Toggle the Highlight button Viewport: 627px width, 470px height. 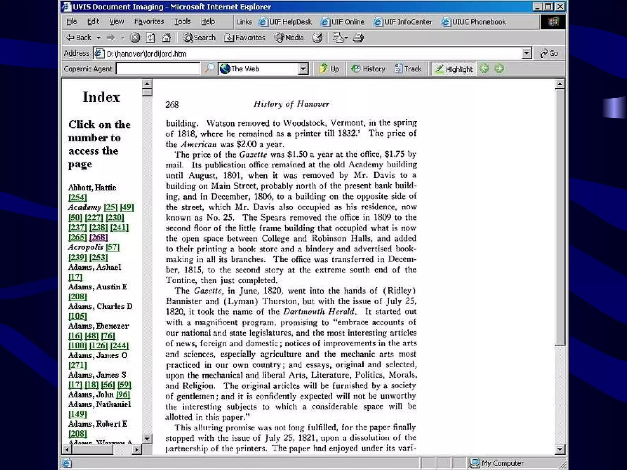pyautogui.click(x=454, y=69)
